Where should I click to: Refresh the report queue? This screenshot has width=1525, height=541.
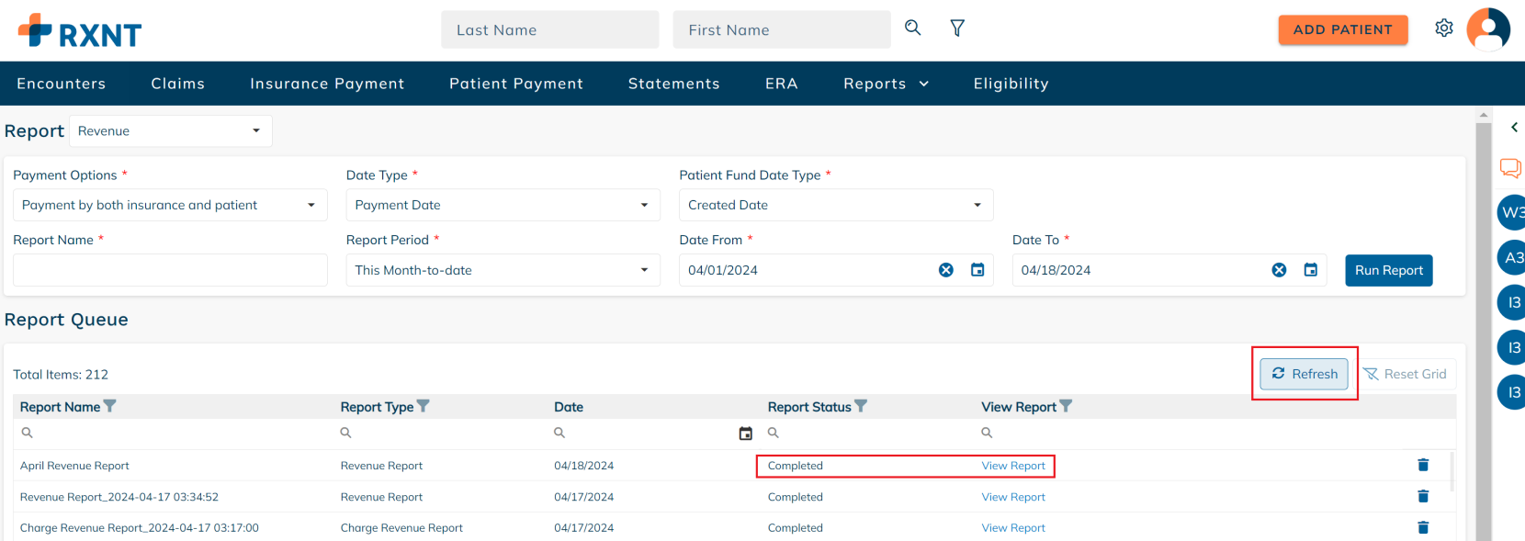click(x=1304, y=374)
